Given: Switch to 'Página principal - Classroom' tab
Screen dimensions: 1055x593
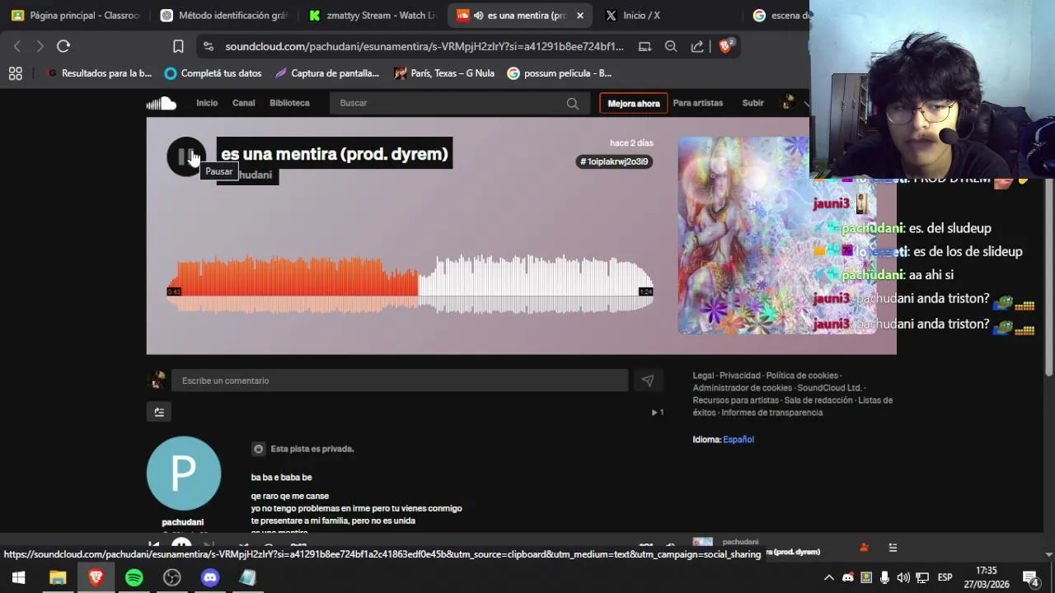Looking at the screenshot, I should (x=76, y=16).
